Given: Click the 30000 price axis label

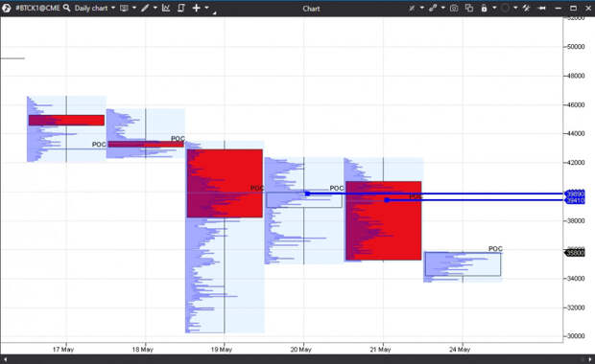Looking at the screenshot, I should click(576, 336).
